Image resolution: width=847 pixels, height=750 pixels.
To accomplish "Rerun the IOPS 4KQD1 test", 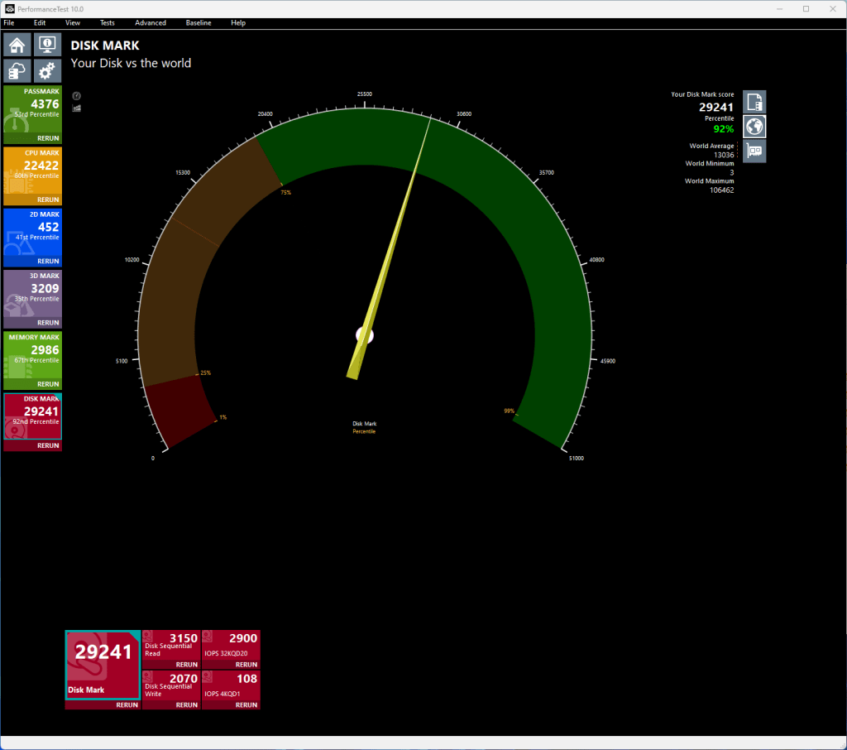I will tap(246, 705).
